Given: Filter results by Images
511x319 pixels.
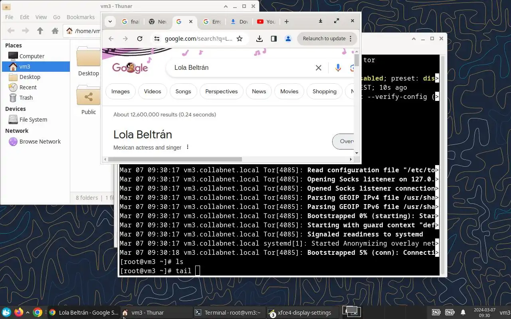Looking at the screenshot, I should (121, 91).
